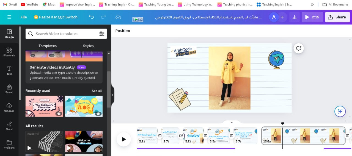Present the video using the 2:15 button
352x156 pixels.
pyautogui.click(x=312, y=17)
